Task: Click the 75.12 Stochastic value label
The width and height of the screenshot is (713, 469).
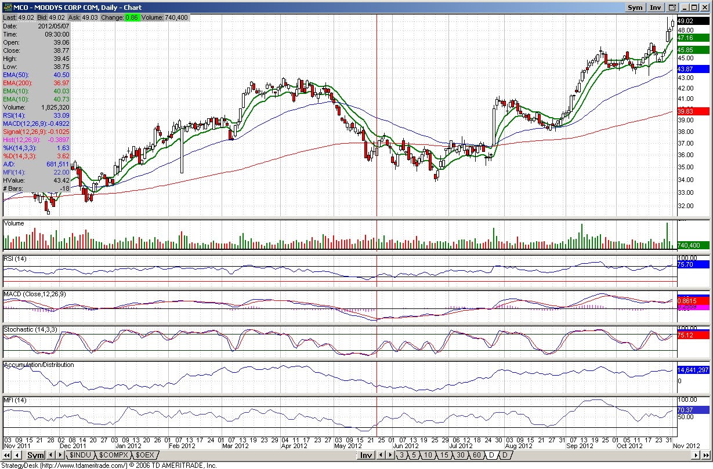Action: (x=693, y=335)
